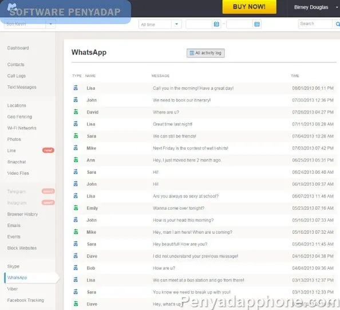Screen dimensions: 340x310
Task: Select Locations in the sidebar
Action: pyautogui.click(x=17, y=105)
